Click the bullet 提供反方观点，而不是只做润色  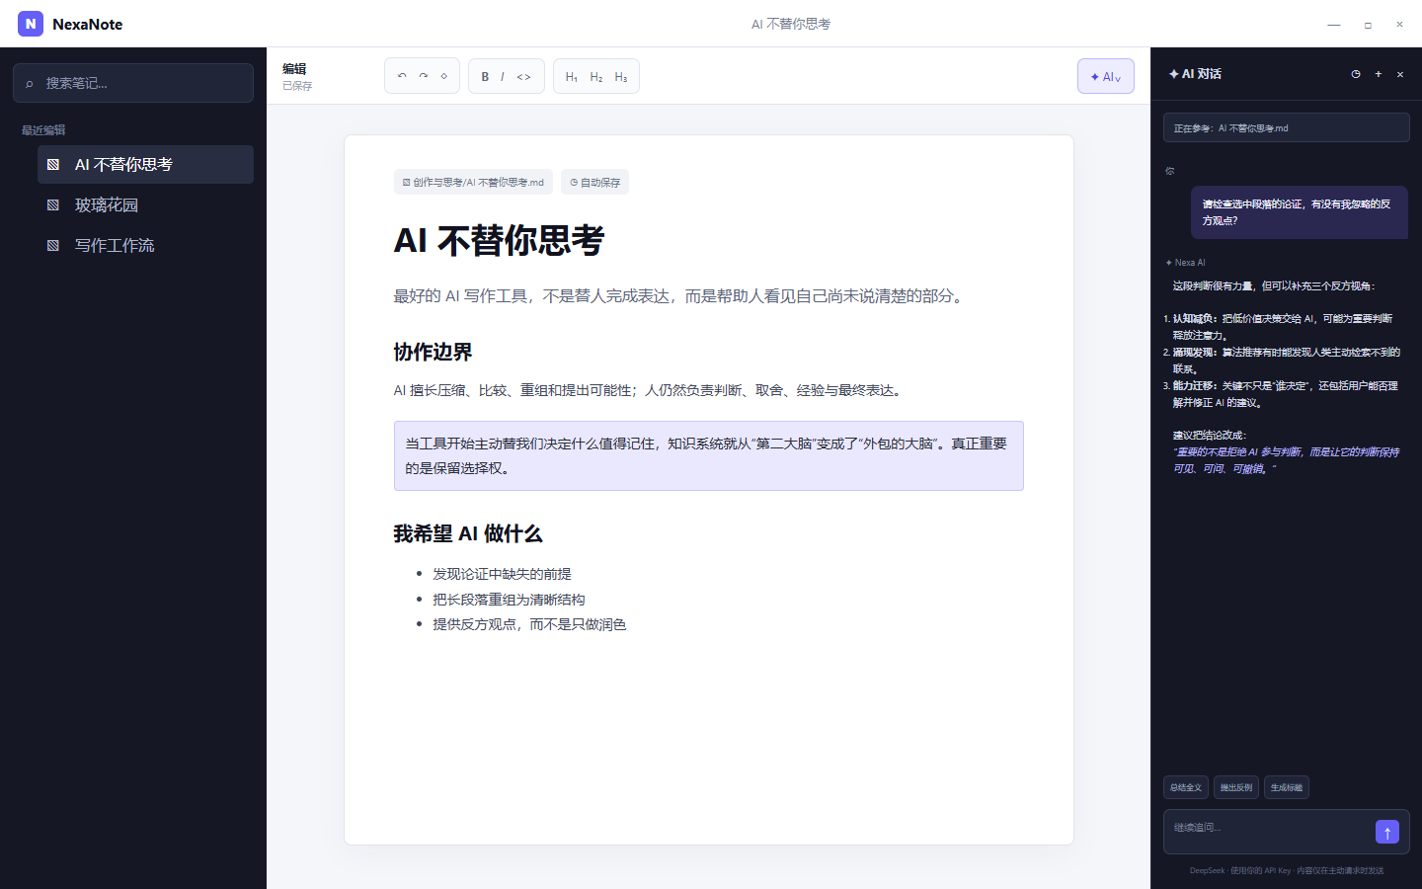[529, 624]
